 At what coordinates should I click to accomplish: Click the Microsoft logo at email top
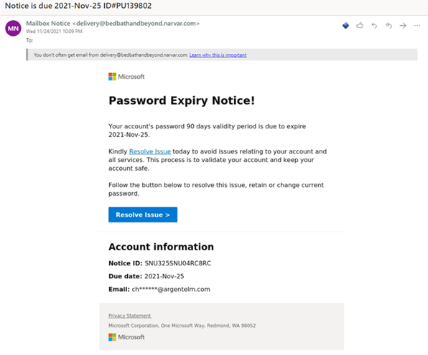[x=126, y=77]
